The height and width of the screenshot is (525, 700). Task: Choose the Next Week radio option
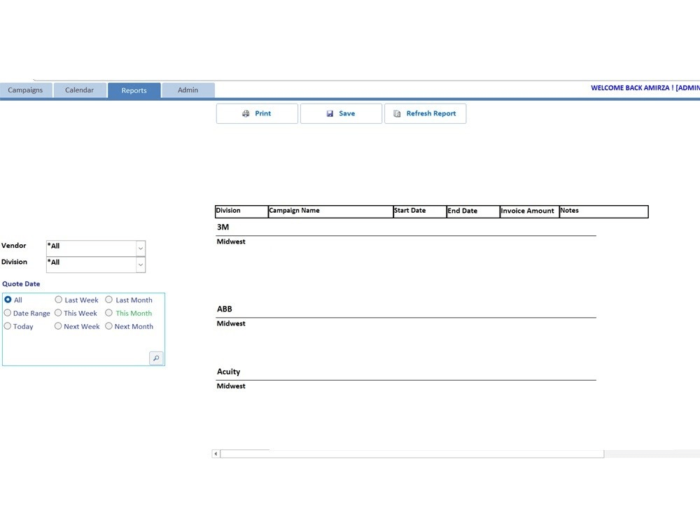[58, 326]
